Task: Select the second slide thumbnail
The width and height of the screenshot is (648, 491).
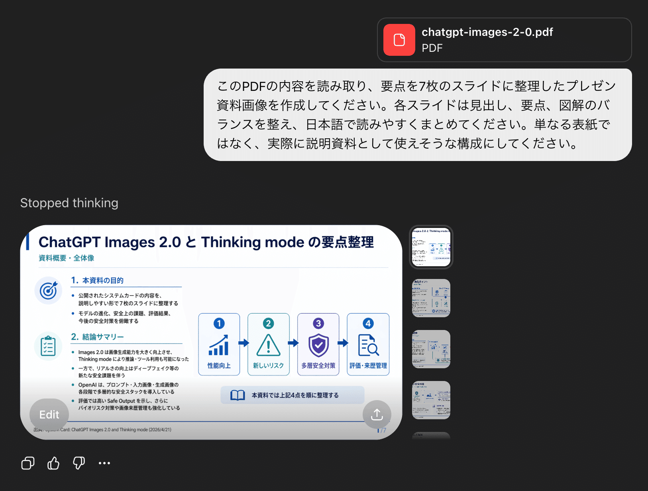Action: pyautogui.click(x=431, y=298)
